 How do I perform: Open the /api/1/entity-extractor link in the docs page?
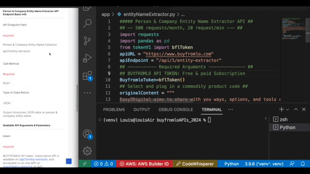33,159
